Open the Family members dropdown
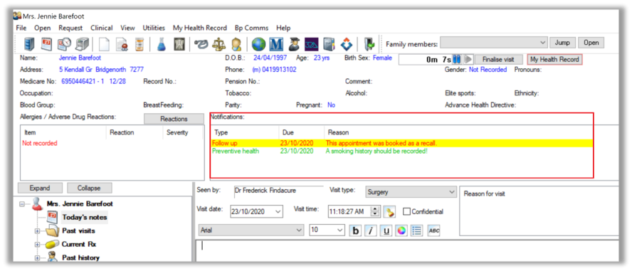 tap(494, 43)
